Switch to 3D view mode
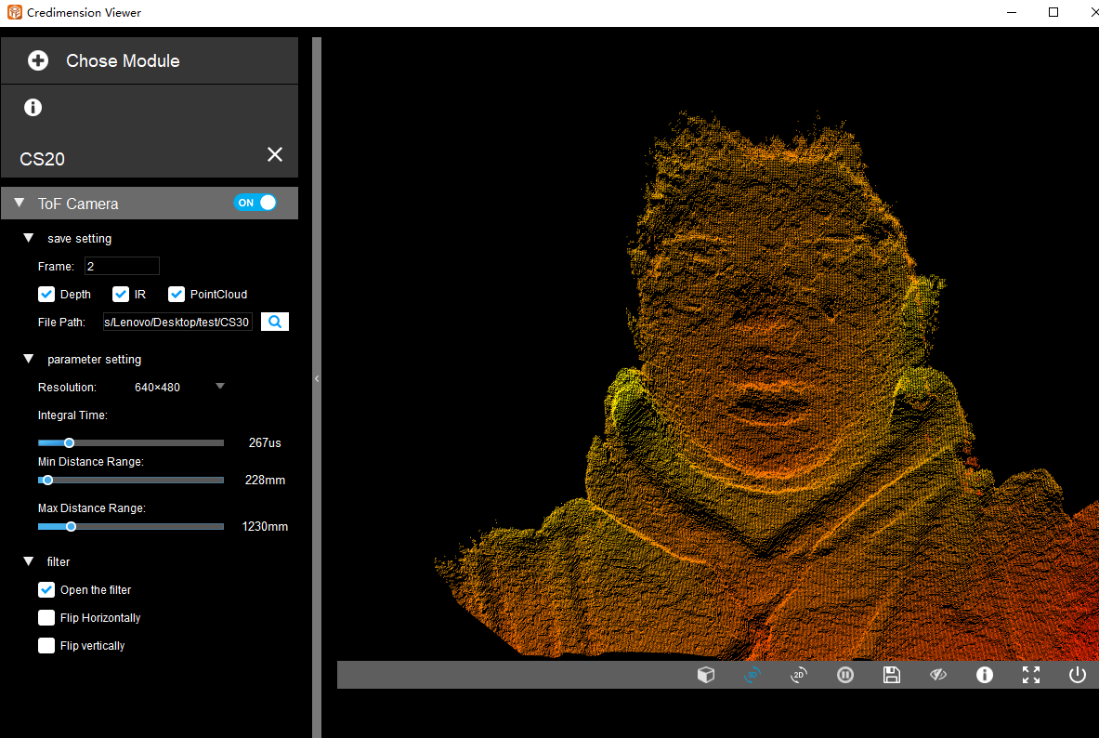Image resolution: width=1099 pixels, height=738 pixels. pos(752,675)
